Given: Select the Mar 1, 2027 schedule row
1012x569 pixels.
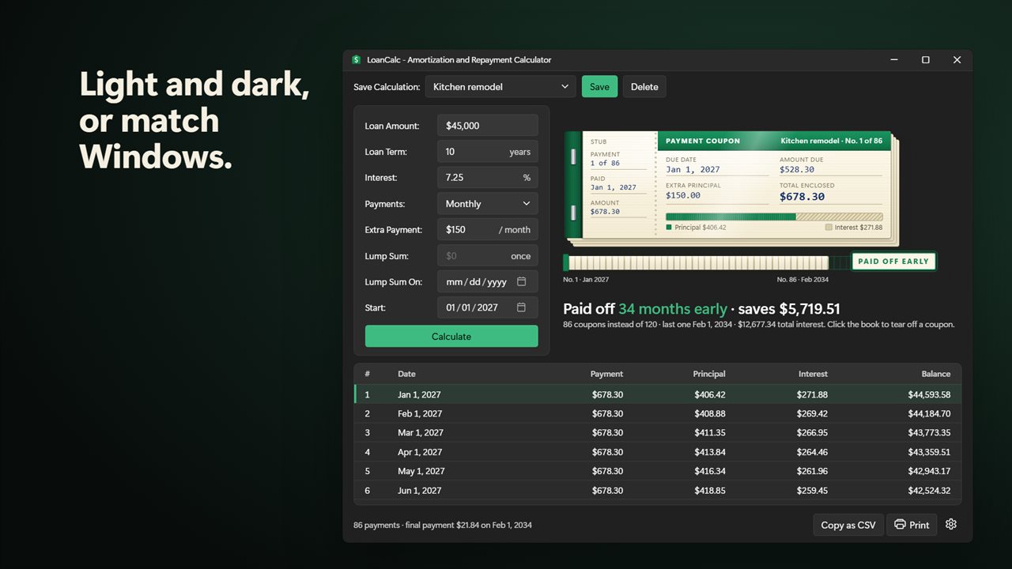Looking at the screenshot, I should [658, 432].
